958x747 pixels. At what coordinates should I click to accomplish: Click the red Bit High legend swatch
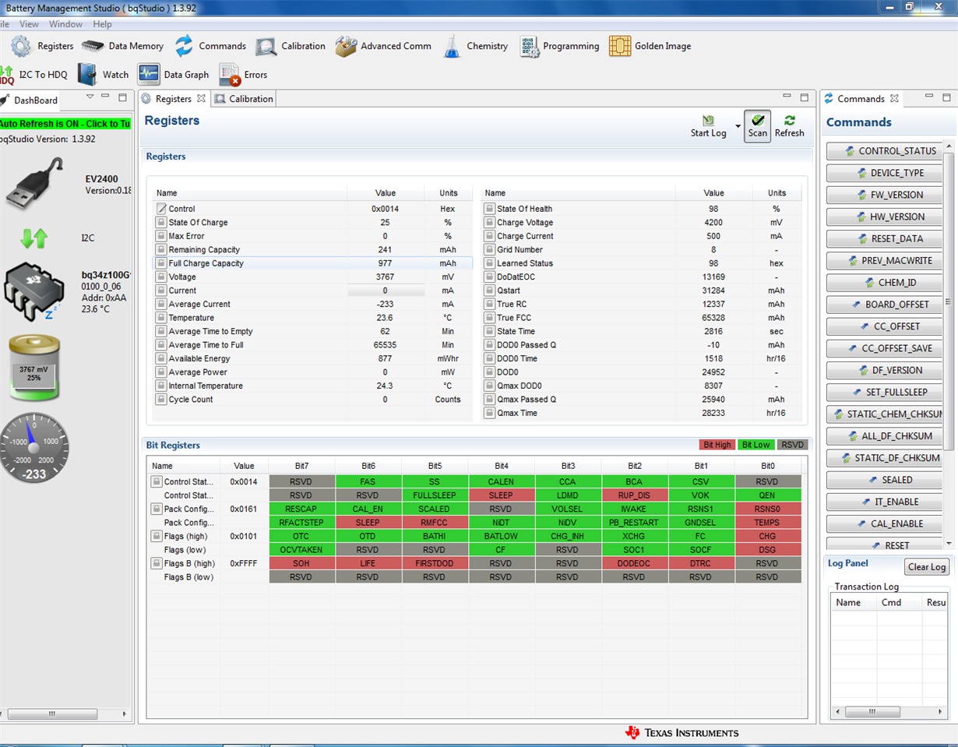[717, 445]
